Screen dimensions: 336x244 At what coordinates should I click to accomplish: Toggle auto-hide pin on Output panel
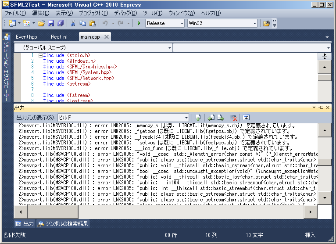click(x=321, y=108)
